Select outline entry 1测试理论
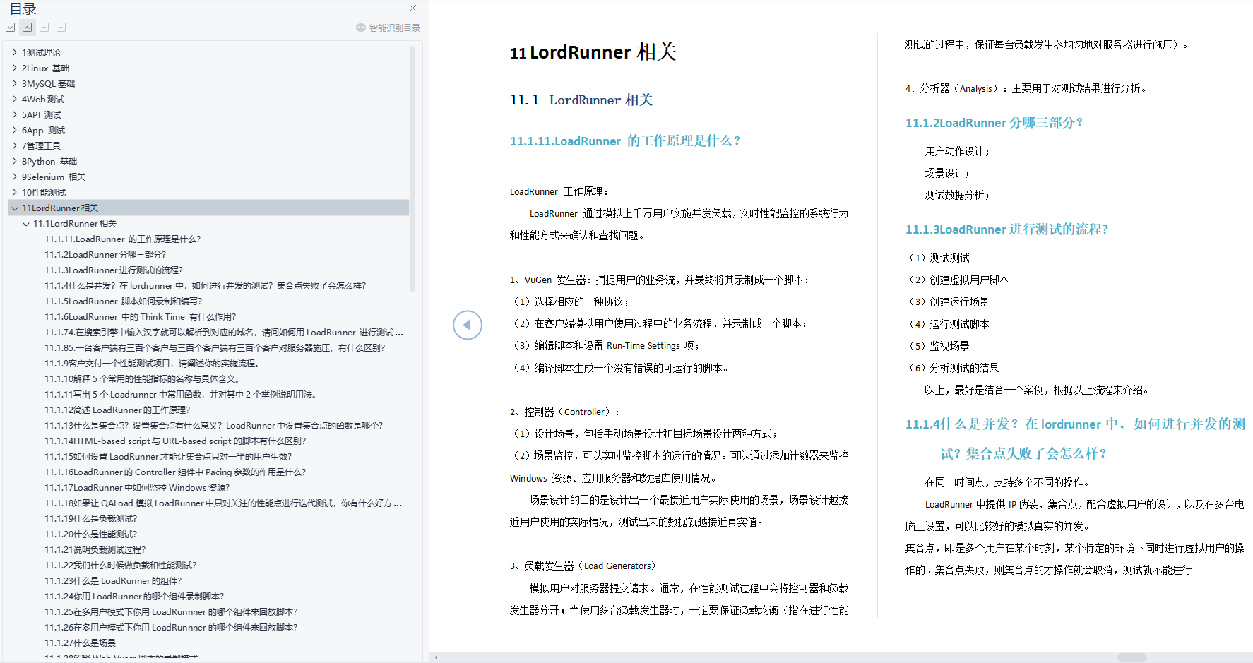The width and height of the screenshot is (1253, 663). (x=41, y=52)
